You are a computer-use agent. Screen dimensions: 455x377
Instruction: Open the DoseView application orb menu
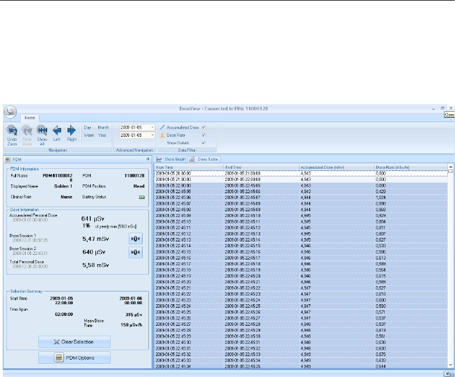(10, 112)
